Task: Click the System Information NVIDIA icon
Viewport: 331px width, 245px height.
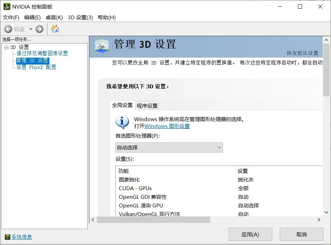Action: coord(7,237)
